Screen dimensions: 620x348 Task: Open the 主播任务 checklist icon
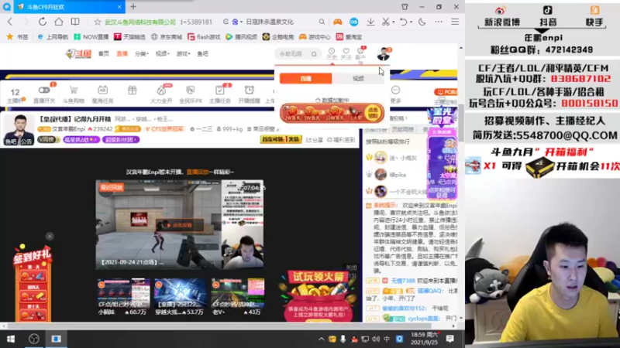coord(220,94)
